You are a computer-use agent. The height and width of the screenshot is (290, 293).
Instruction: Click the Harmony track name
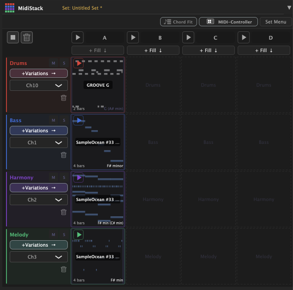22,178
